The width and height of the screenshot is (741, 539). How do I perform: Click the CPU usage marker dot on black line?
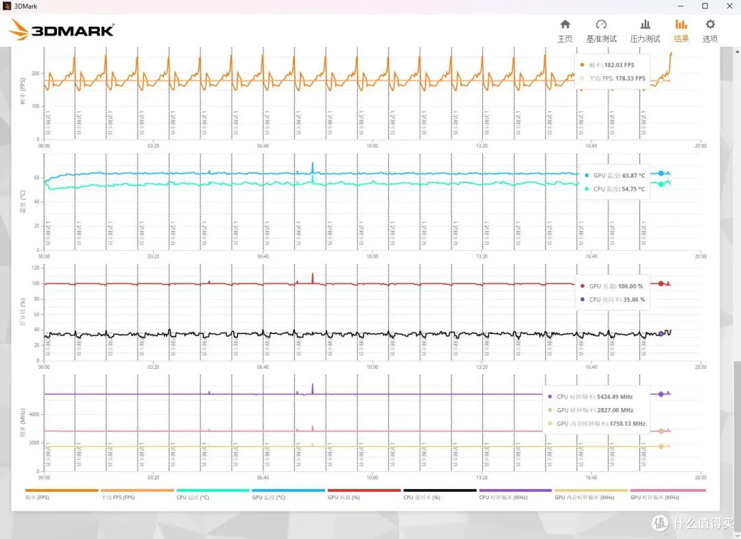(x=661, y=334)
